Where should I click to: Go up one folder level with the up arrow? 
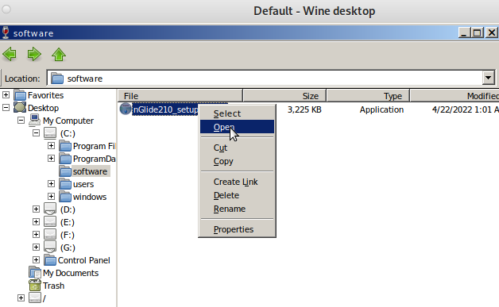(x=59, y=54)
